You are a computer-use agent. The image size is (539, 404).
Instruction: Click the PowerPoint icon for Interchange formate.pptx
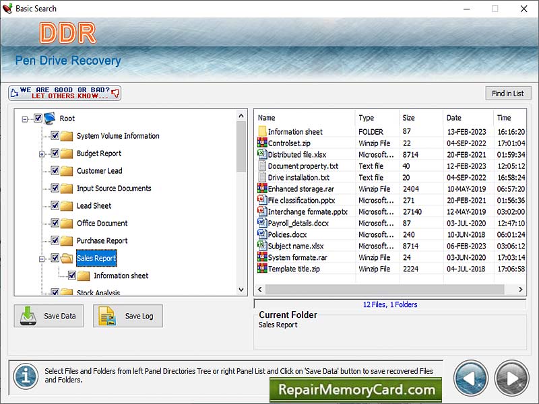tap(263, 212)
